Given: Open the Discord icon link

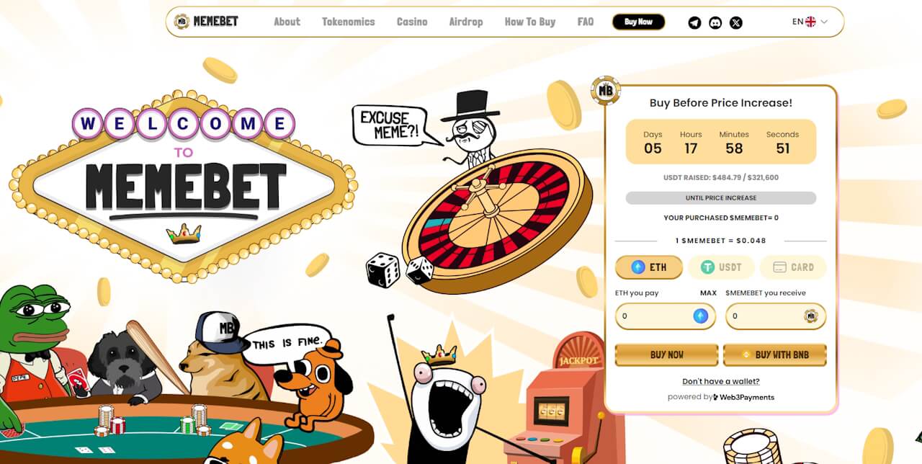Looking at the screenshot, I should pos(715,22).
